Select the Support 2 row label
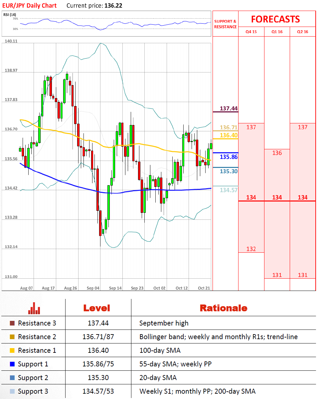This screenshot has height=399, width=317. click(x=33, y=378)
